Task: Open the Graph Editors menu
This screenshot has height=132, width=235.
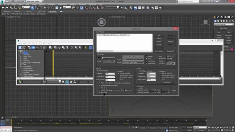Action: click(x=62, y=4)
